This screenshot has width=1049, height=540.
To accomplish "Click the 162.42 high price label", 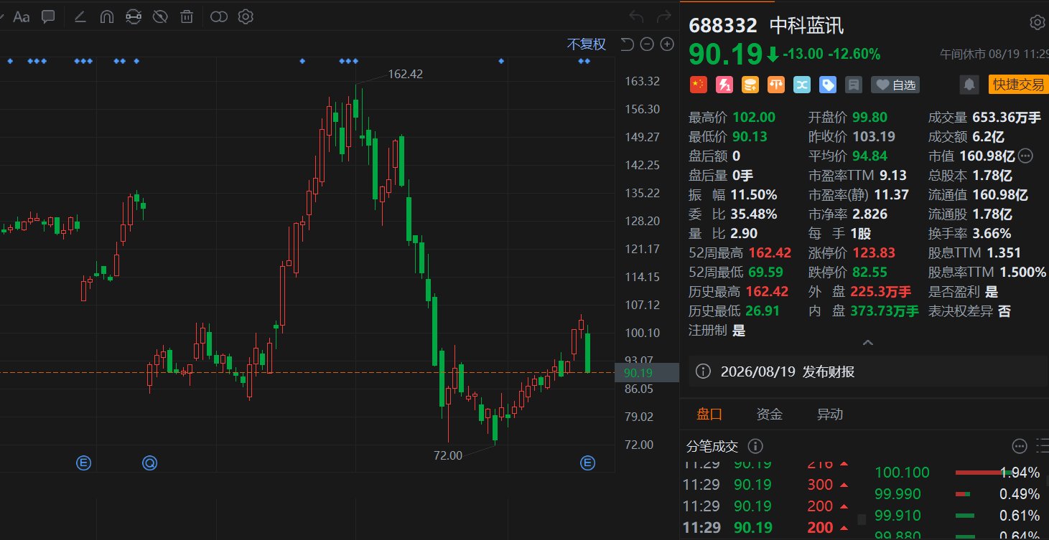I will tap(405, 74).
